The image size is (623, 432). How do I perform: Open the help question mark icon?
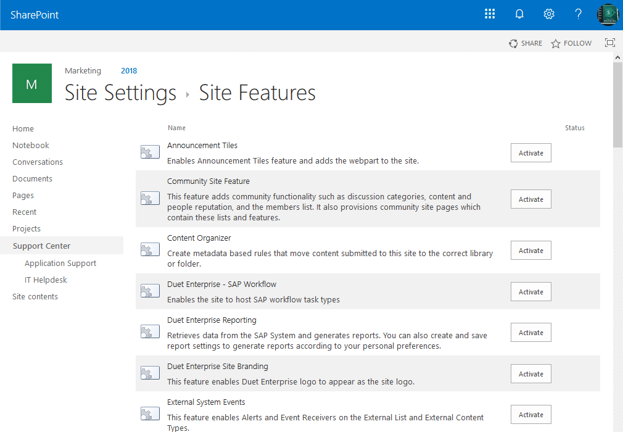(578, 13)
